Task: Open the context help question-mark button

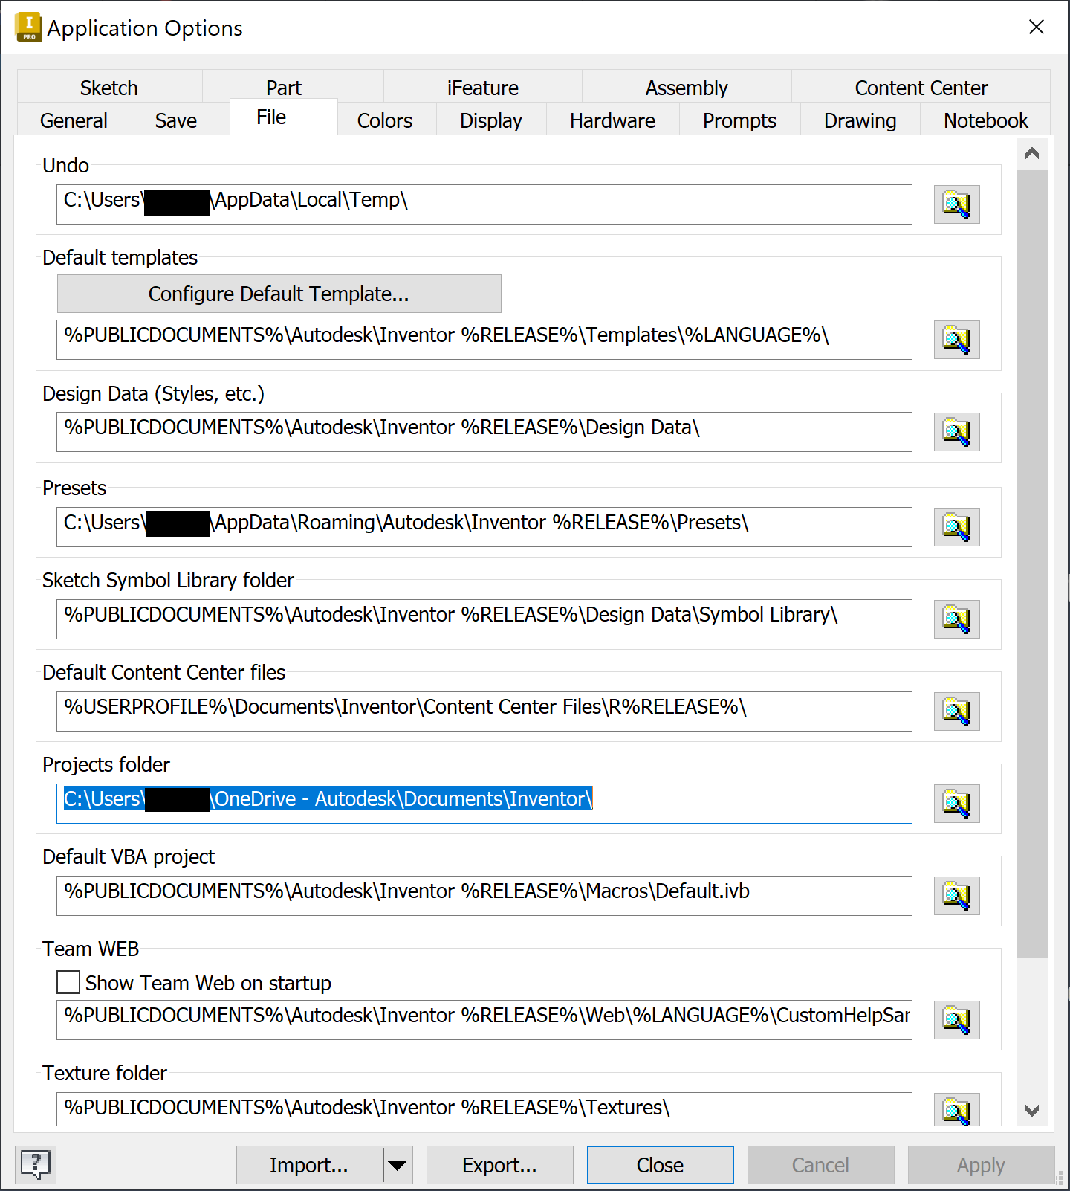Action: (x=36, y=1164)
